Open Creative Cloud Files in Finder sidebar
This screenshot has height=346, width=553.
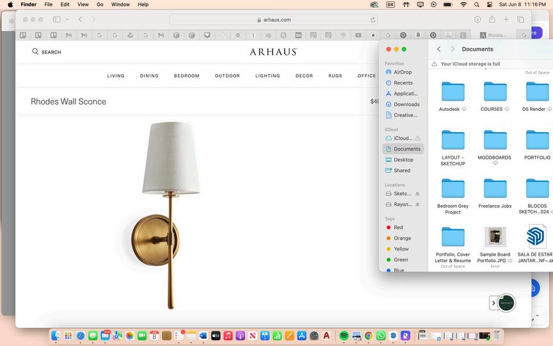point(403,115)
